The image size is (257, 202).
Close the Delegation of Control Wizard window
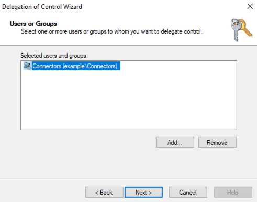pos(250,6)
